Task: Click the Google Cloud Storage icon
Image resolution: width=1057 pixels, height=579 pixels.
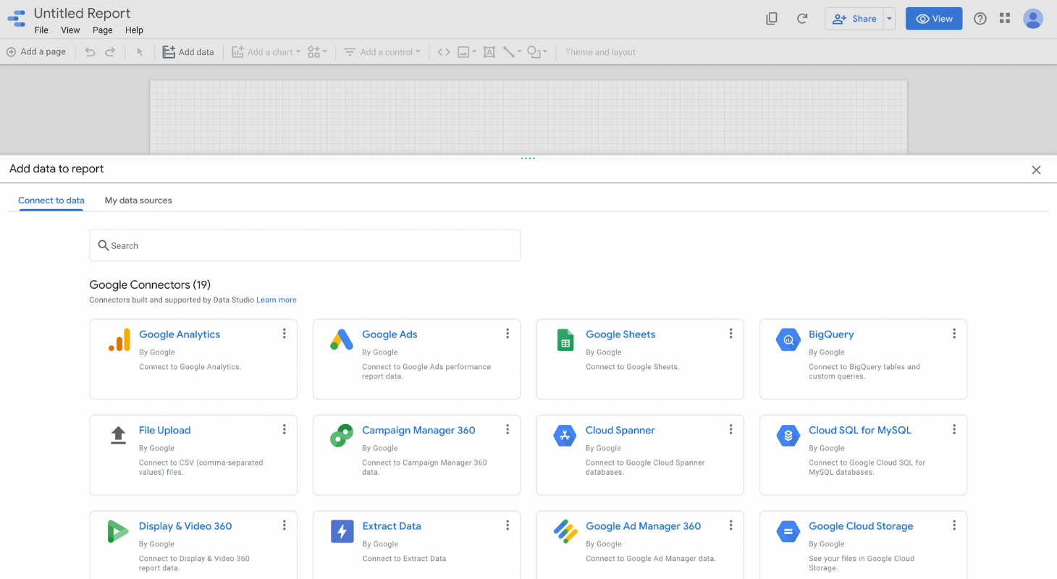Action: click(x=788, y=531)
